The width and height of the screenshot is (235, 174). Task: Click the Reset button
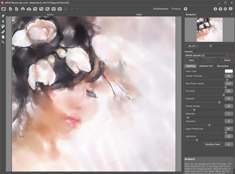[x=227, y=60]
